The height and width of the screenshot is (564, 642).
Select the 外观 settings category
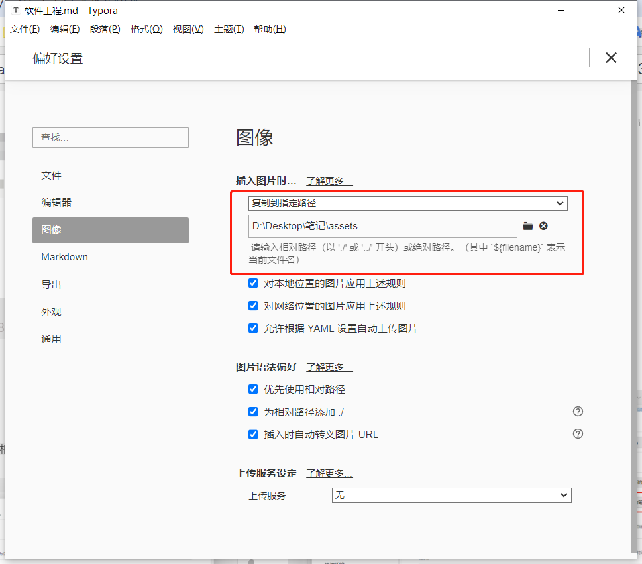(111, 311)
